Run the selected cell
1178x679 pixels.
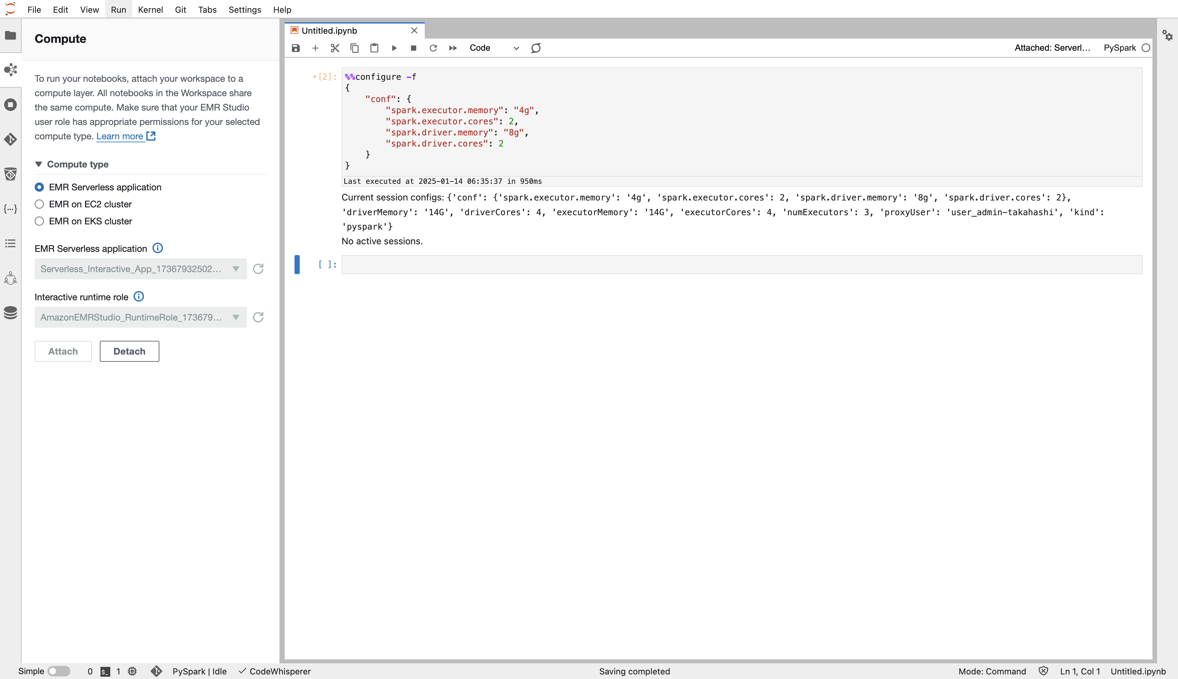tap(394, 48)
